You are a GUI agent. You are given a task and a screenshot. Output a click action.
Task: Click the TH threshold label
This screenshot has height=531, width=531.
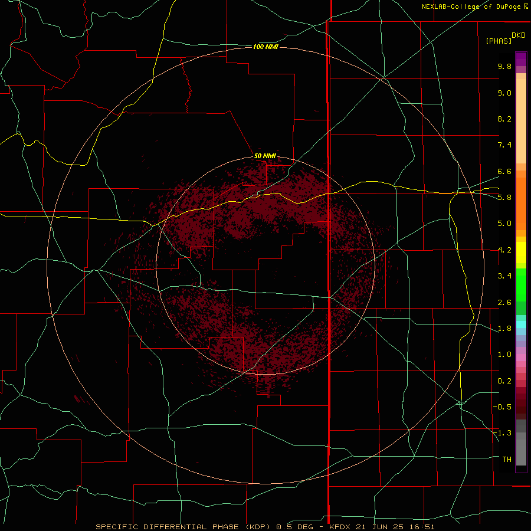click(x=507, y=459)
